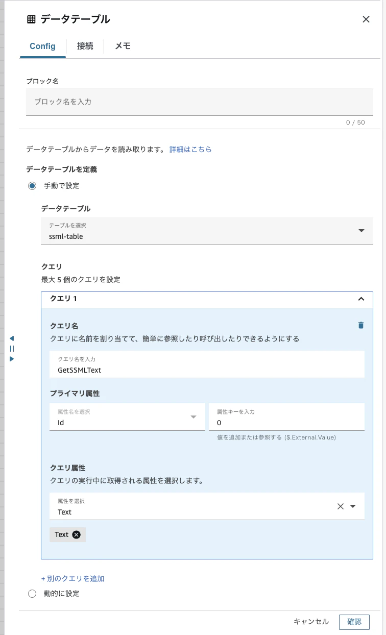
Task: Click the right-pointing panel arrow on edge
Action: tap(11, 359)
